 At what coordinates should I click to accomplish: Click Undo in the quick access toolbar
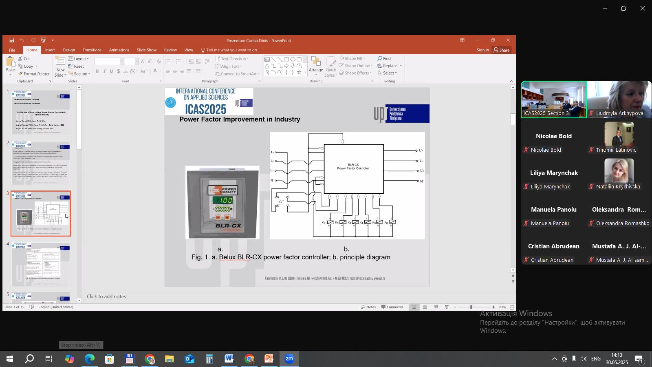coord(22,40)
